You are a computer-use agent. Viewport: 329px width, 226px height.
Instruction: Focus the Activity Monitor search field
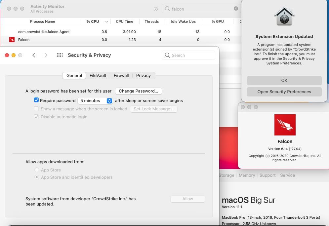201,9
